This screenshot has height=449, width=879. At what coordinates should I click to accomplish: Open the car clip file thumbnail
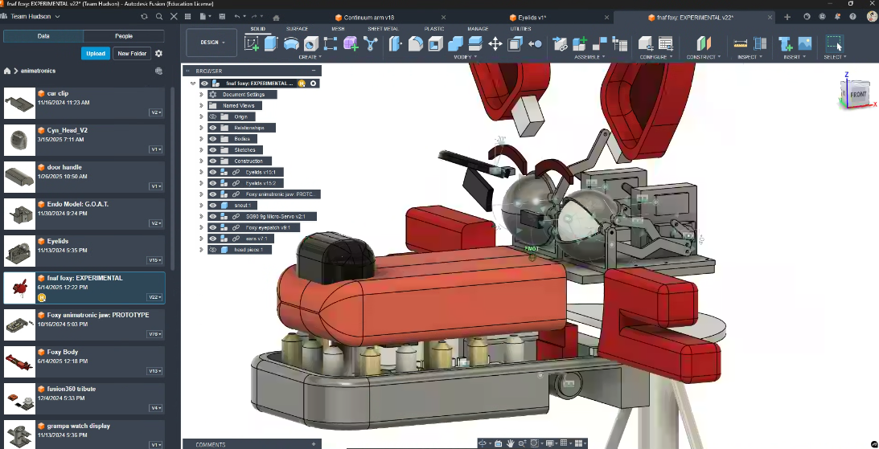[19, 103]
